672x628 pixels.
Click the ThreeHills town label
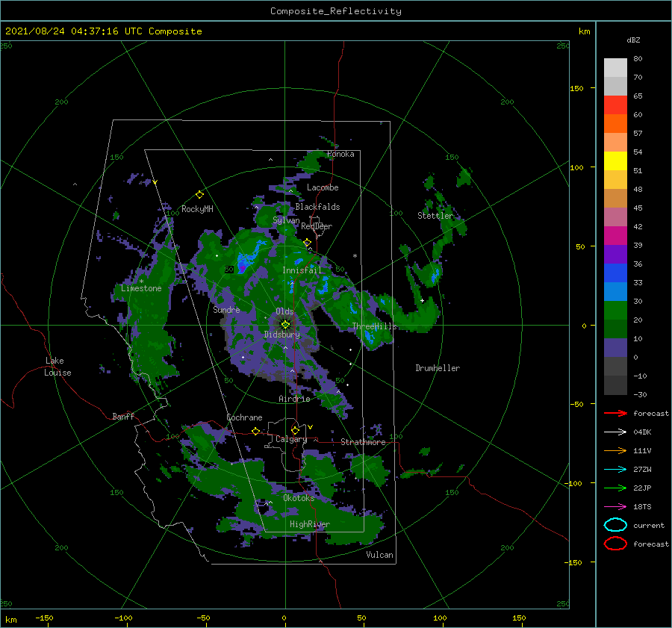tap(375, 326)
